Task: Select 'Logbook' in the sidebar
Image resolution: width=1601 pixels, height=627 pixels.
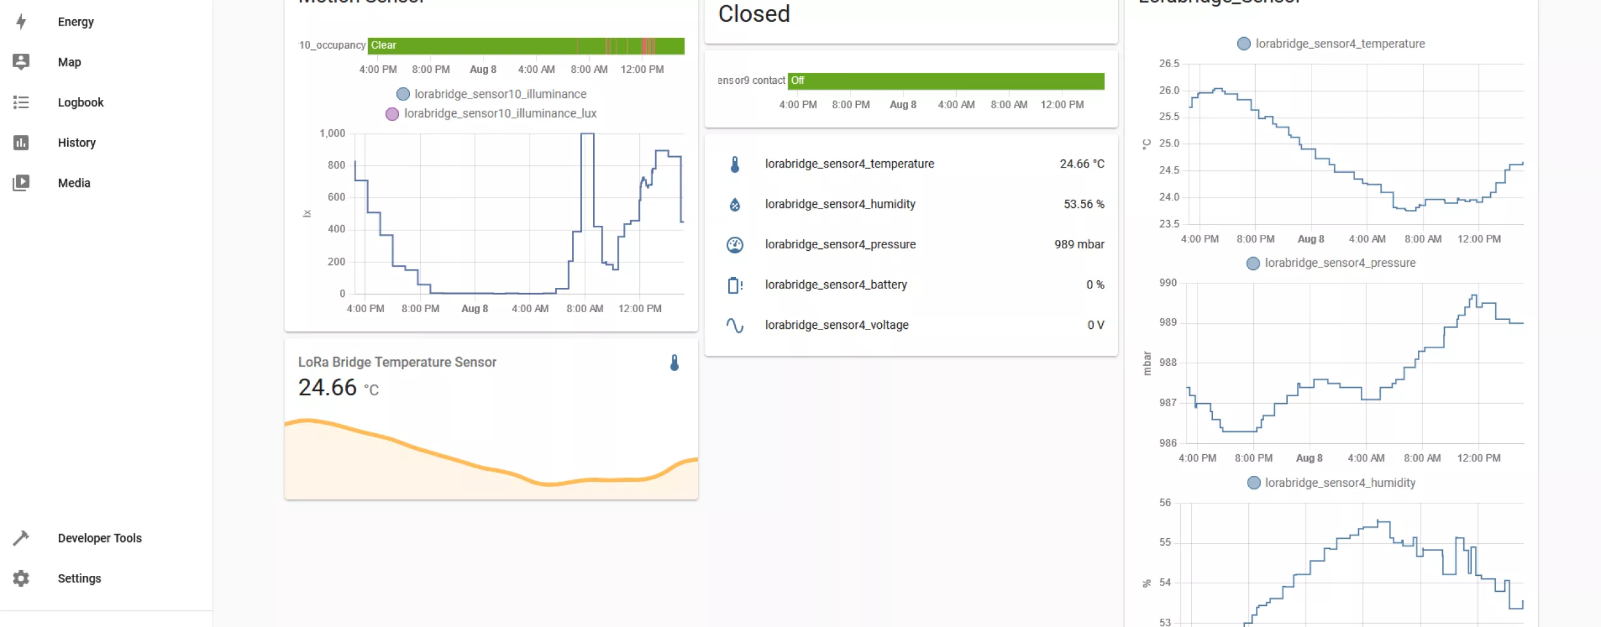Action: tap(81, 102)
